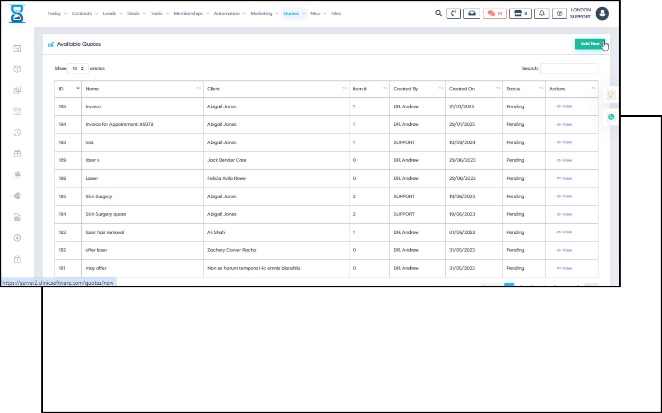This screenshot has height=413, width=662.
Task: Open the inbox tray icon button
Action: tap(472, 13)
